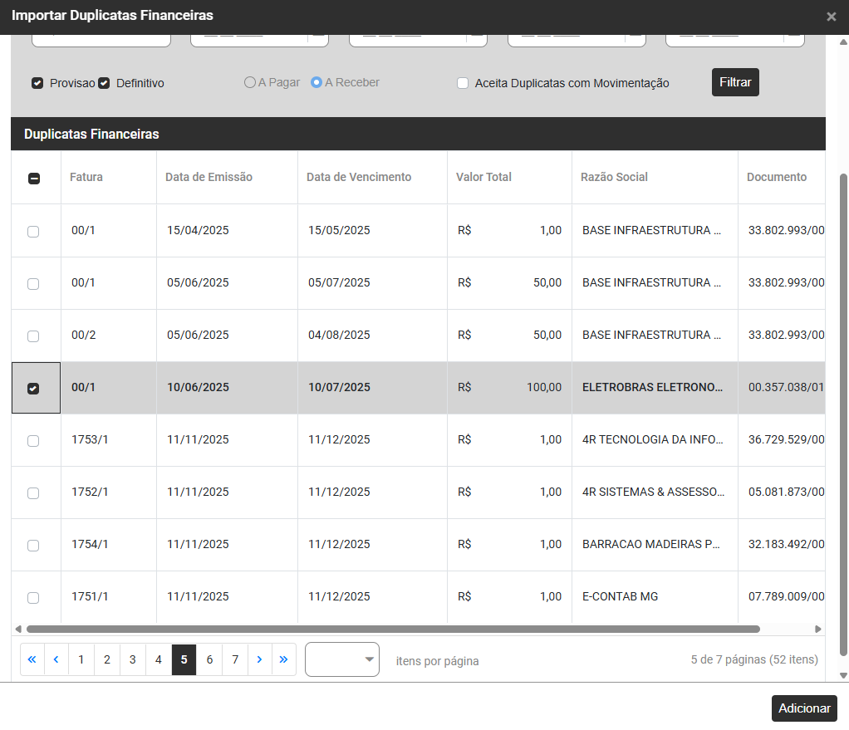Sort by Data de Vencimento column header
This screenshot has width=849, height=730.
pos(359,177)
